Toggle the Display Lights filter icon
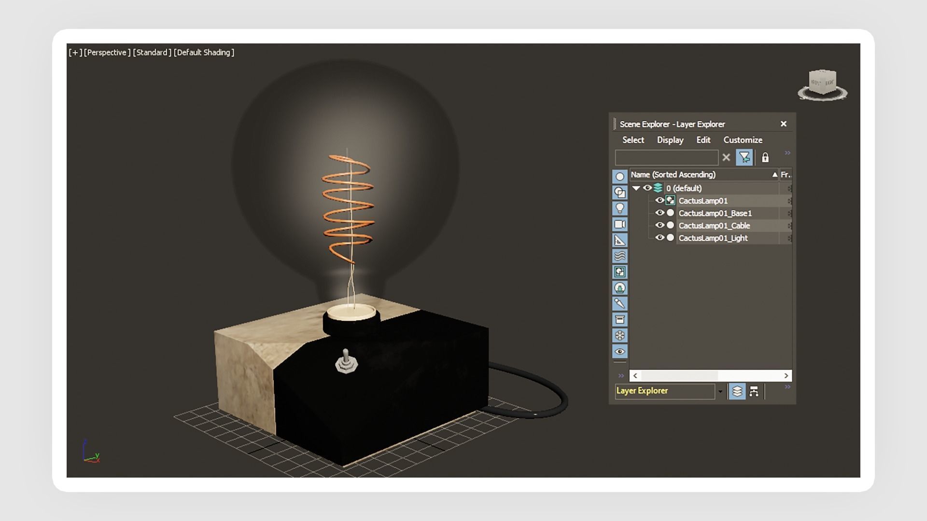Viewport: 927px width, 521px height. 620,208
